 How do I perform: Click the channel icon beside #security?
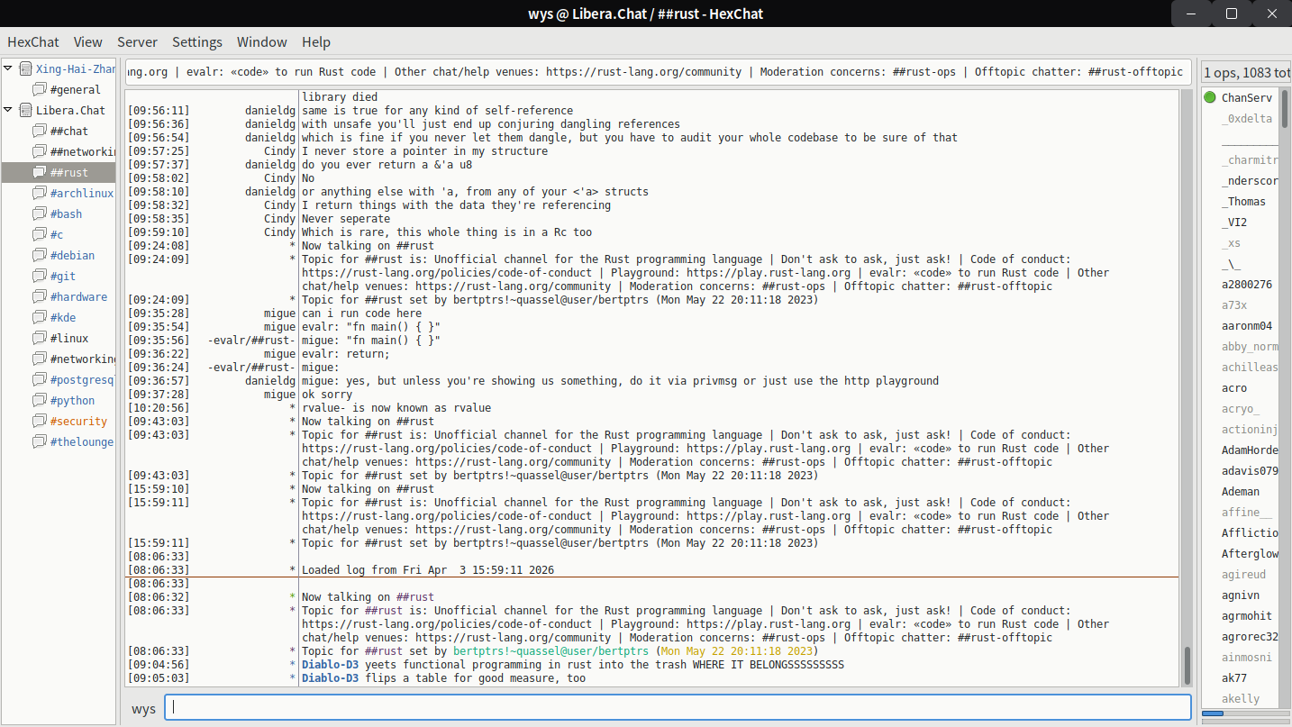pyautogui.click(x=40, y=421)
